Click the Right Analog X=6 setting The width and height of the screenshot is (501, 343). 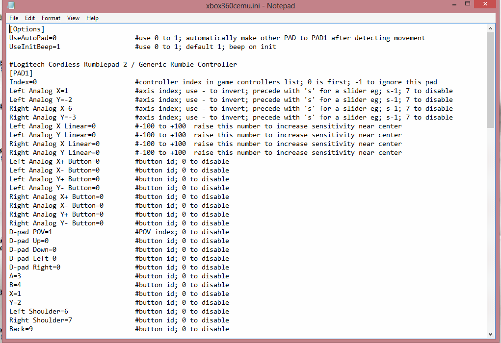(x=41, y=108)
